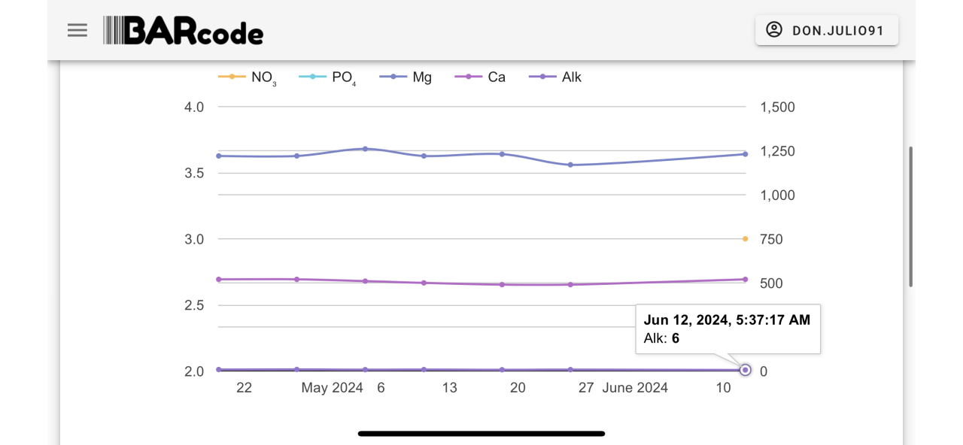Click the vertical page scrollbar

click(911, 216)
